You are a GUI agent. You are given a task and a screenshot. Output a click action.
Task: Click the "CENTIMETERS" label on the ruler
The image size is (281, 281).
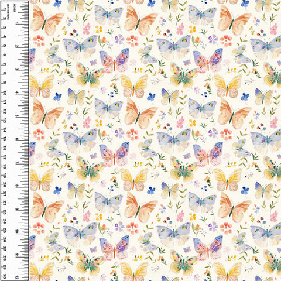point(8,11)
